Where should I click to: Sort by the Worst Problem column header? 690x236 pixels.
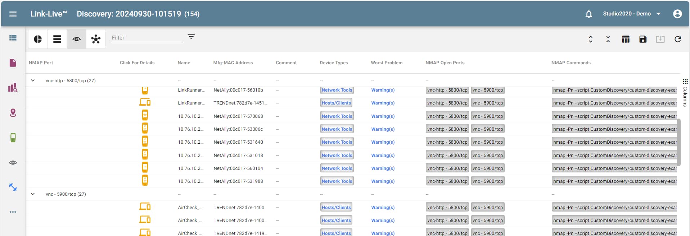387,63
